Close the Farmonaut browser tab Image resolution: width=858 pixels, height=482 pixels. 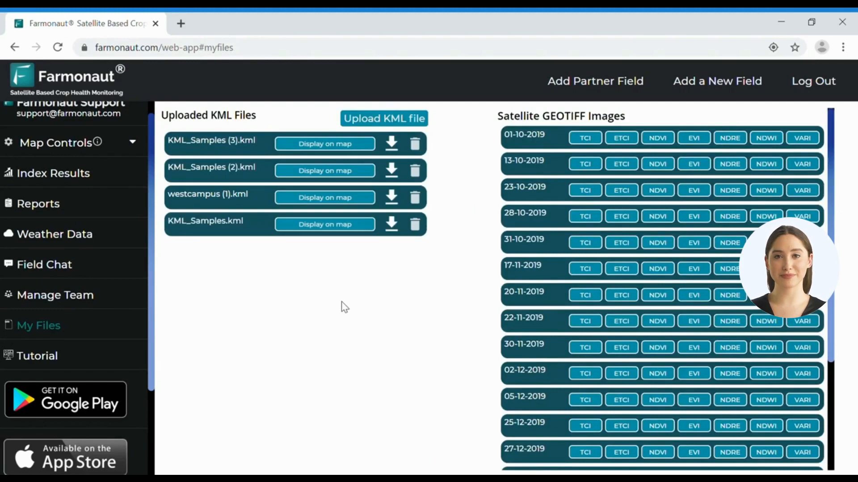(156, 24)
